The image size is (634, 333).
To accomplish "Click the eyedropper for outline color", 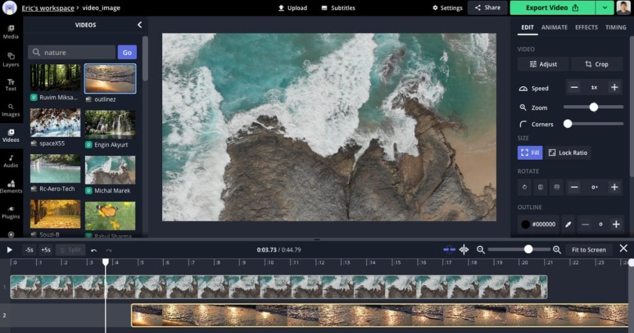I will pyautogui.click(x=568, y=224).
